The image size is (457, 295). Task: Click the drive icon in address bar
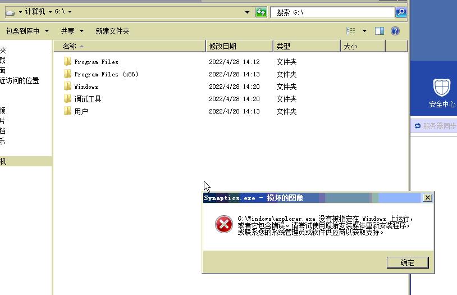(x=10, y=12)
